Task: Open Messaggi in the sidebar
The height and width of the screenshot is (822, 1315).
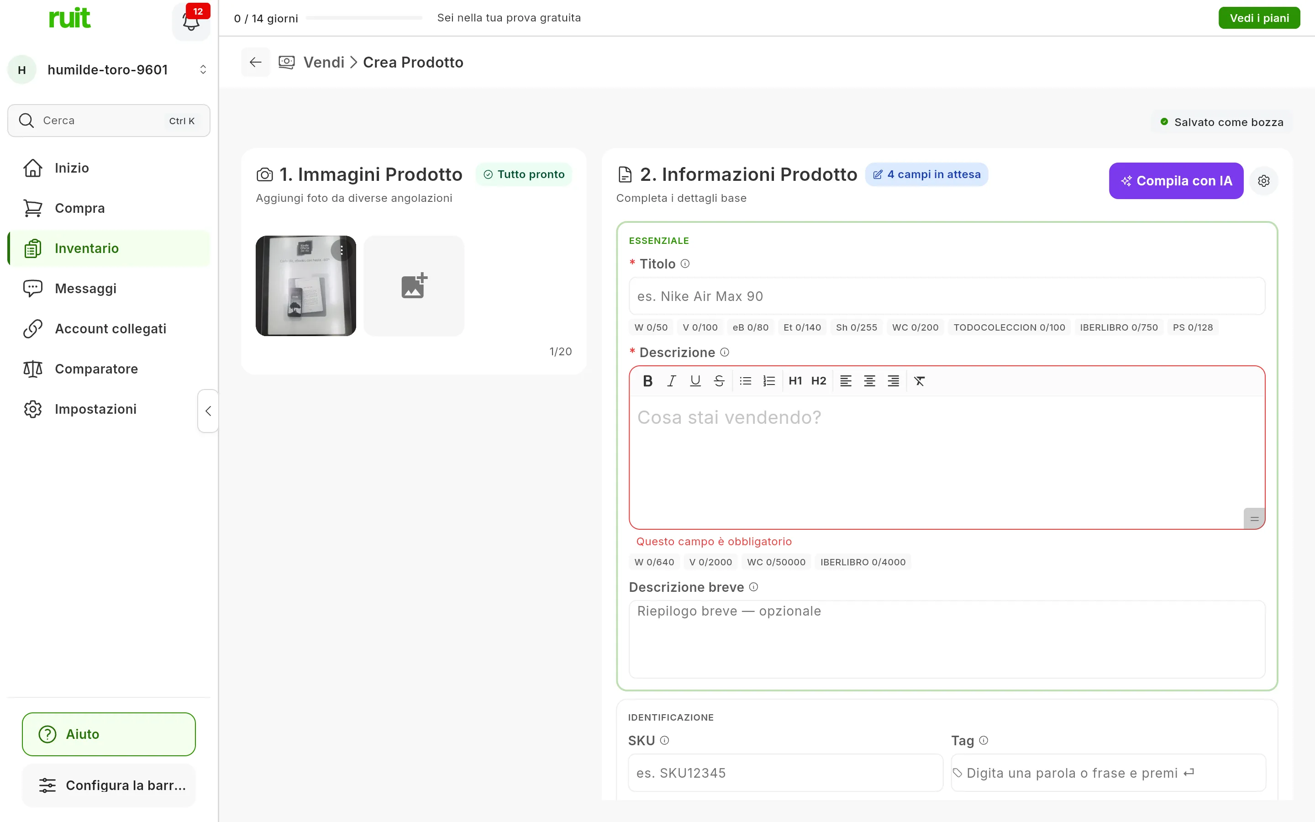Action: [x=109, y=289]
